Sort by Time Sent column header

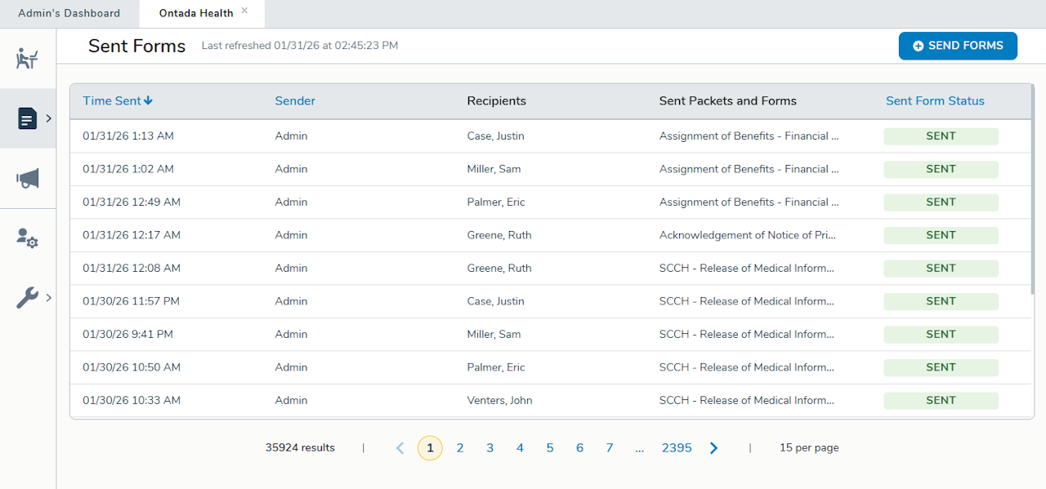[118, 101]
